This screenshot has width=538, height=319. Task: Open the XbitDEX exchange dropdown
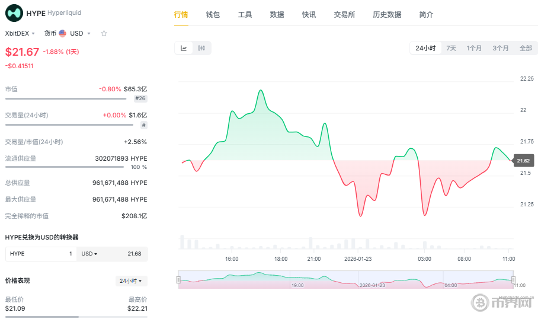(20, 34)
